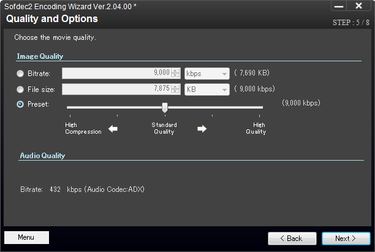Go to the previous step with Back
This screenshot has width=375, height=252.
[x=291, y=238]
